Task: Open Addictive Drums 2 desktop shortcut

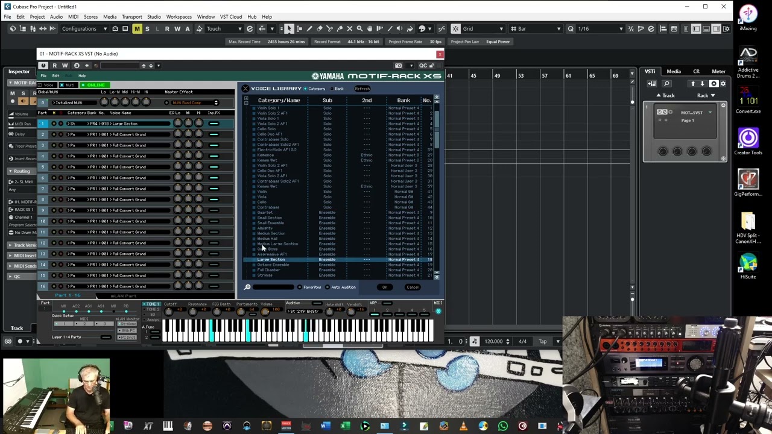Action: [748, 63]
